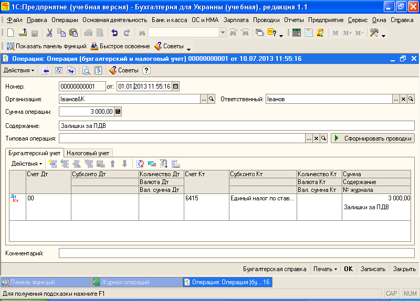Screen dimensions: 420x301
Task: Click the list page icon in document toolbar
Action: point(99,70)
